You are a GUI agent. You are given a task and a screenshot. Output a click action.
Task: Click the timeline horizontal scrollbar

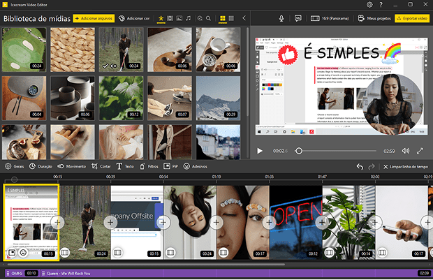pos(147,264)
